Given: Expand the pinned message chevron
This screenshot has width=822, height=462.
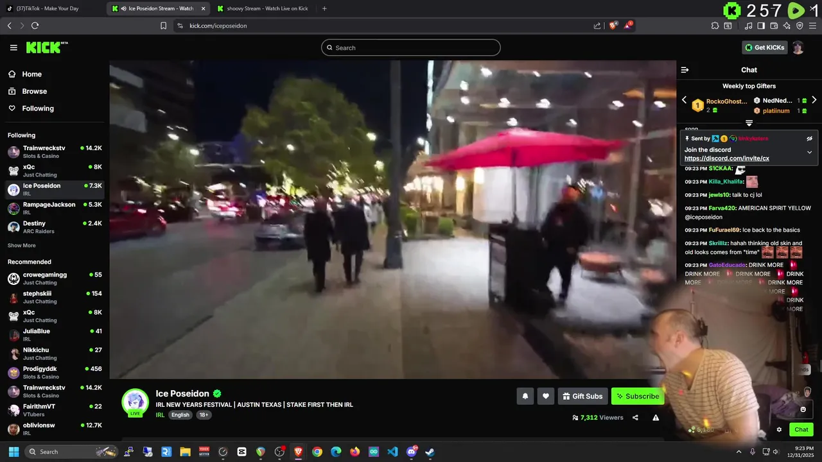Looking at the screenshot, I should 809,153.
